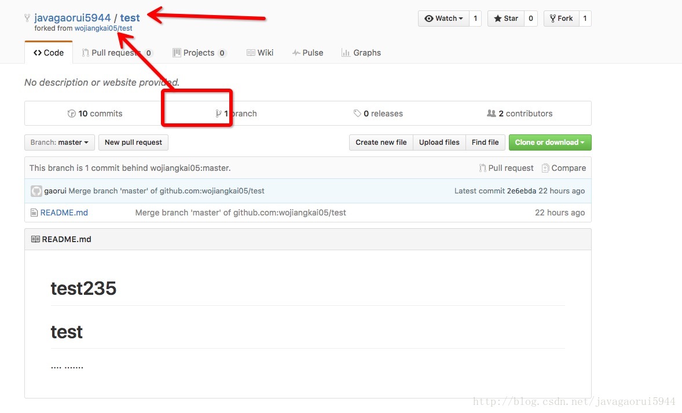The image size is (682, 413).
Task: Click the eye icon in the Watch button
Action: click(429, 19)
